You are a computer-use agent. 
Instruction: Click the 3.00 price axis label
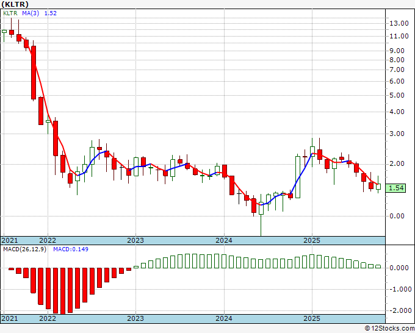[x=397, y=134]
